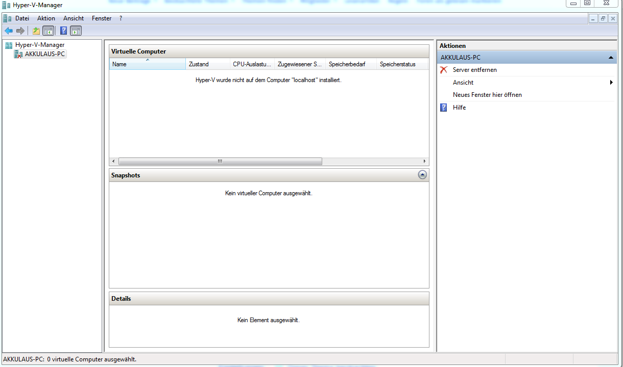The image size is (623, 367).
Task: Click the red X icon for Server entfernen
Action: pyautogui.click(x=443, y=70)
